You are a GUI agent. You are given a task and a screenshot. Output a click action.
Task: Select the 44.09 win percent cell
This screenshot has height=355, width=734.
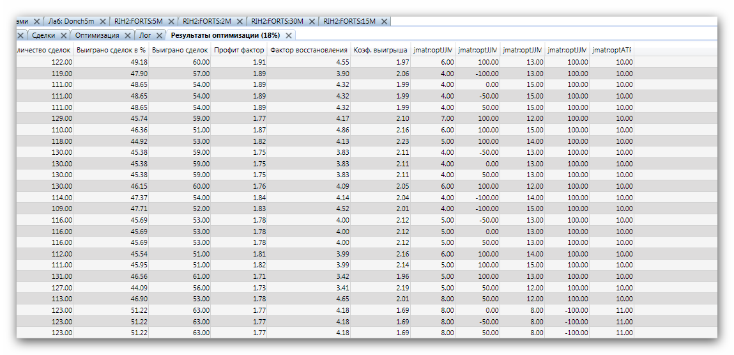pos(111,287)
